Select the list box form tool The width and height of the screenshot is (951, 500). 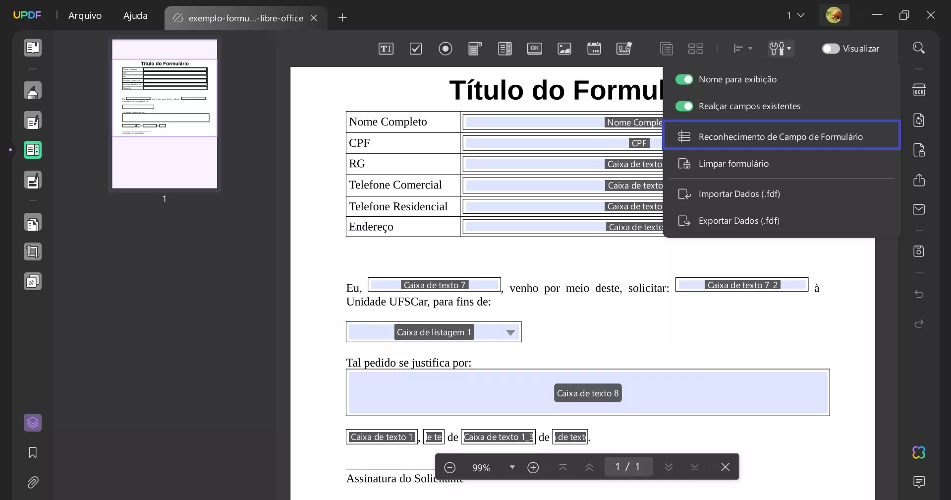[505, 48]
